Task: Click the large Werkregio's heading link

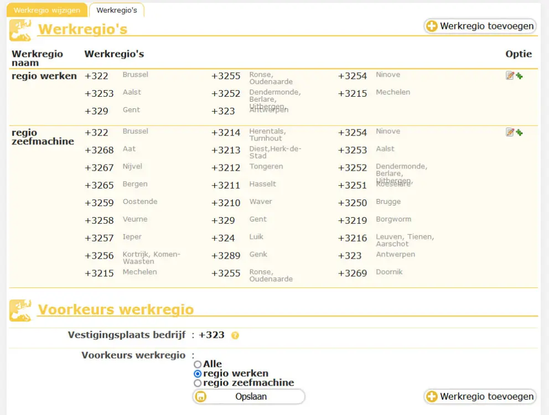Action: tap(82, 29)
